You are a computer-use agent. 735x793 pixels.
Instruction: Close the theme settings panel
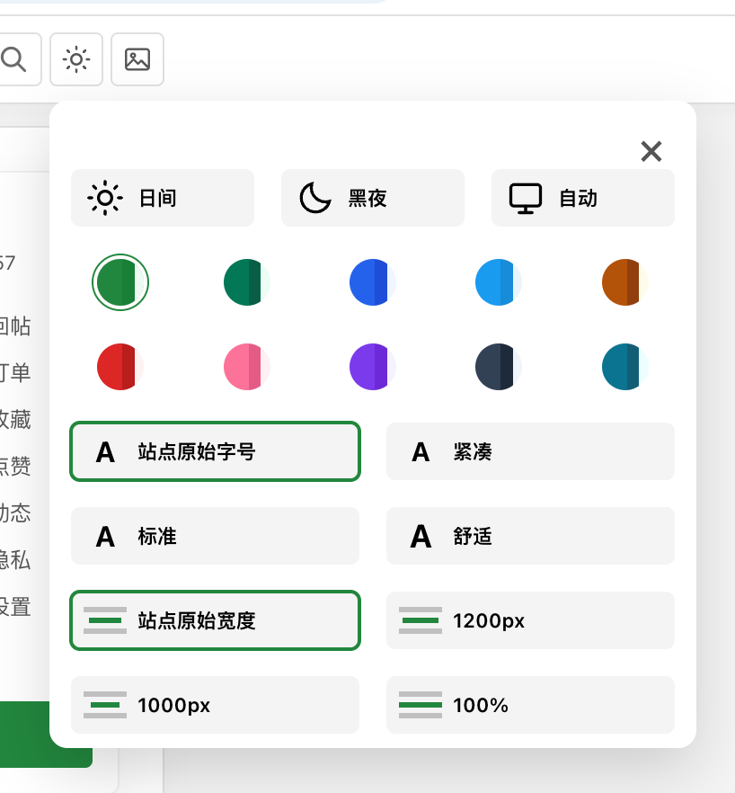(x=651, y=151)
